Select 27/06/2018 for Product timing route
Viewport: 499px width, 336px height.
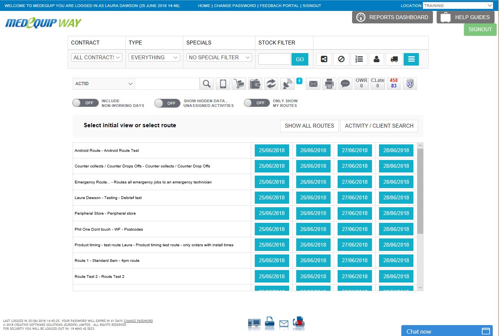[x=355, y=245]
